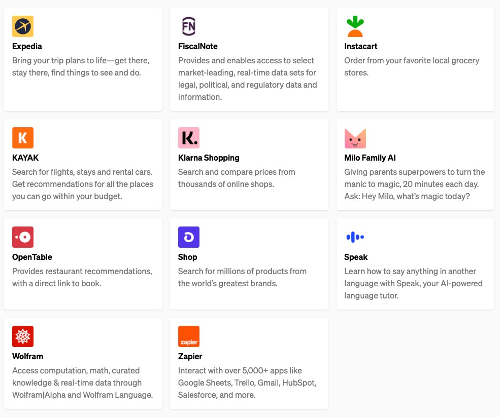Open the Expedia plugin title
This screenshot has height=417, width=500.
pos(27,47)
